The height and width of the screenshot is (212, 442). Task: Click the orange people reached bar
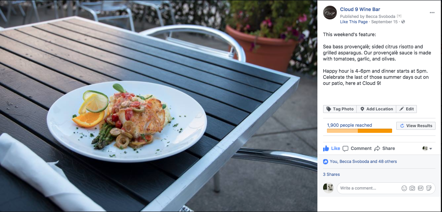click(x=359, y=131)
